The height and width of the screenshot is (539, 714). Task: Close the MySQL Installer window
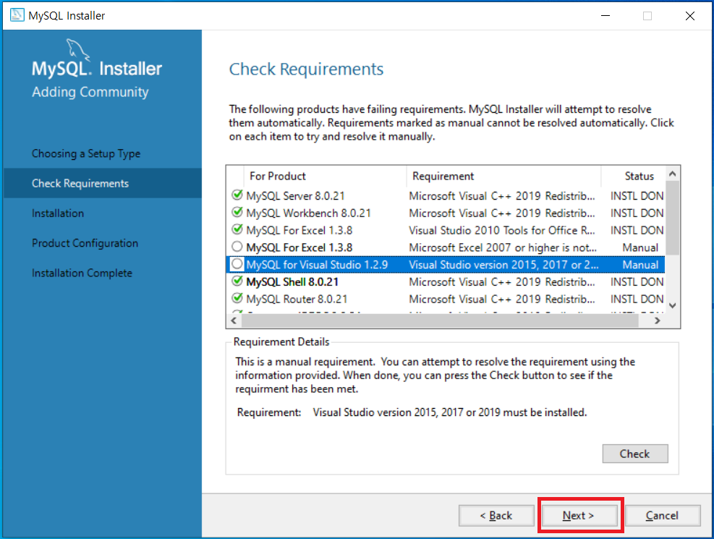pyautogui.click(x=690, y=15)
